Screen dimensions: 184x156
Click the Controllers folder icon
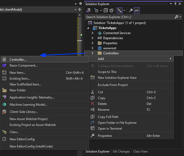point(100,53)
